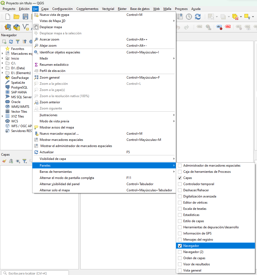
Task: Open the Complementos menu
Action: click(87, 9)
